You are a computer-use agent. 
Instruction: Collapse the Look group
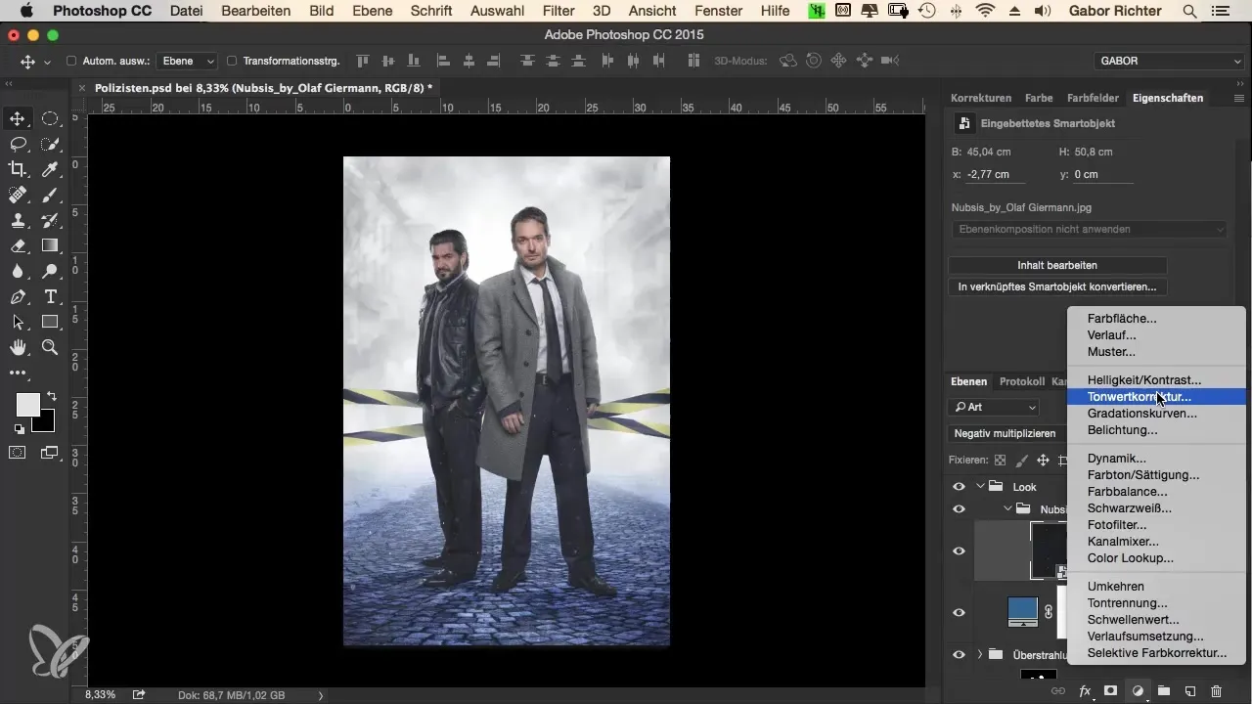[980, 486]
